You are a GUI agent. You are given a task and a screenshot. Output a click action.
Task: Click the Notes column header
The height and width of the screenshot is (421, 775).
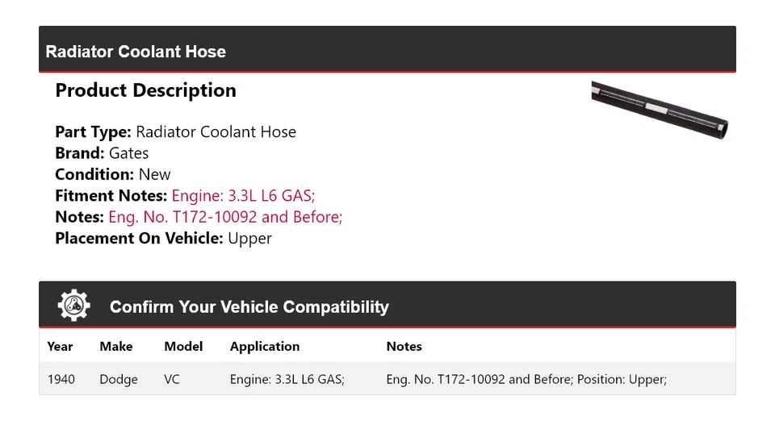pyautogui.click(x=404, y=346)
